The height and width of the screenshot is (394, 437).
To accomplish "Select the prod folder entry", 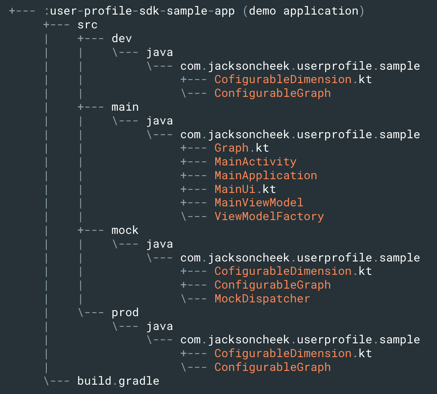I will [x=125, y=312].
